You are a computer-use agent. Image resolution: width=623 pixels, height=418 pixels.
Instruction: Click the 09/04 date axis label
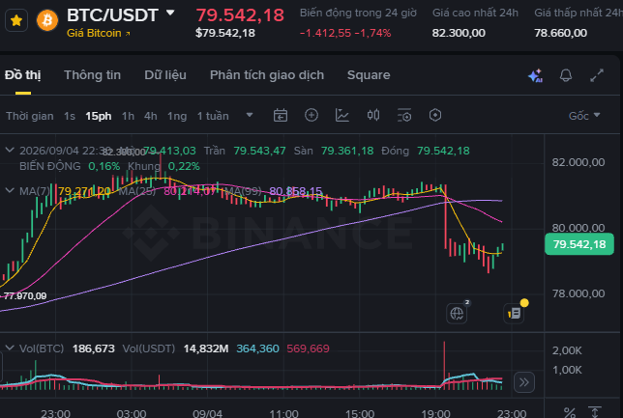(x=207, y=413)
